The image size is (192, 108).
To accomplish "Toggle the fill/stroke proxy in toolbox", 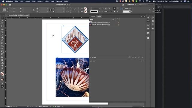I will 2,74.
